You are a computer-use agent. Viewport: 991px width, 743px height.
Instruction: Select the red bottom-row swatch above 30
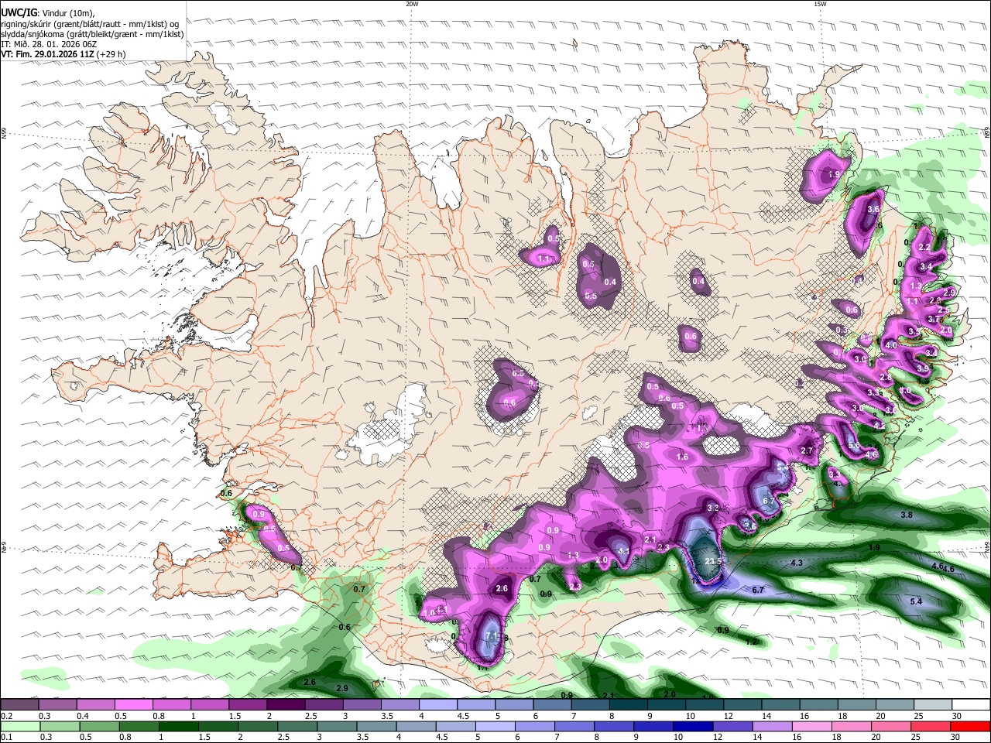pyautogui.click(x=970, y=727)
